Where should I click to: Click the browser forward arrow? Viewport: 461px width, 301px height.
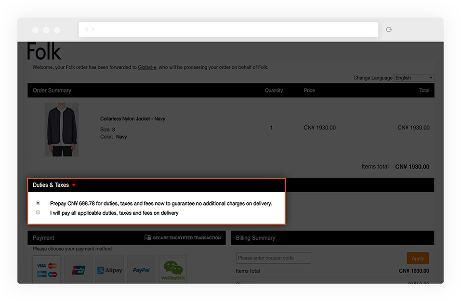(93, 29)
